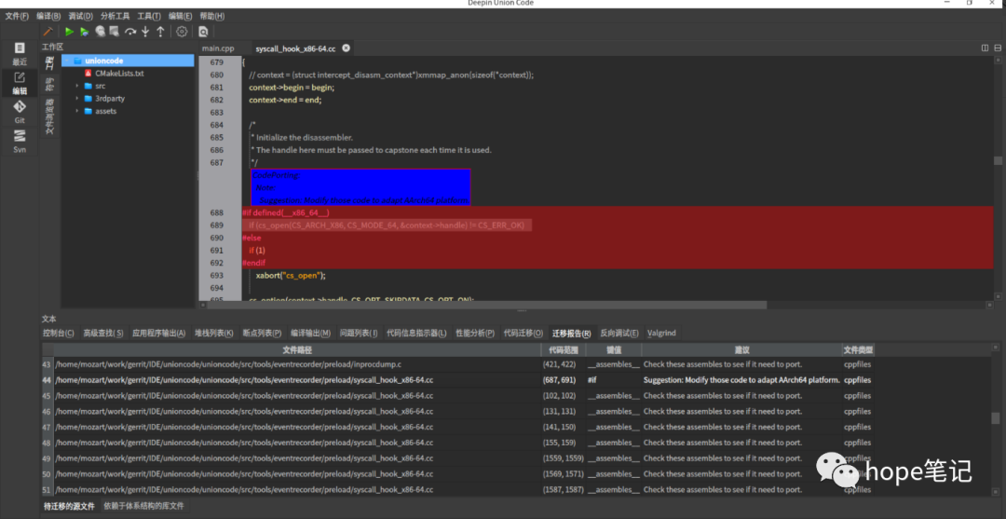Click the 3rdparty folder icon
The height and width of the screenshot is (519, 1006).
coord(88,99)
